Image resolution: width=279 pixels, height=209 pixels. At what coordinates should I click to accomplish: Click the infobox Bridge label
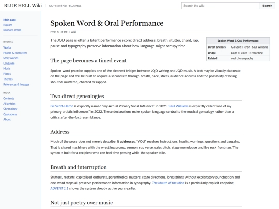212,53
